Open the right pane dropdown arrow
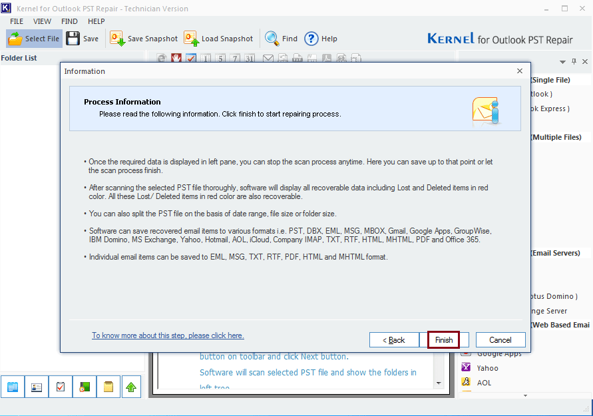 563,62
